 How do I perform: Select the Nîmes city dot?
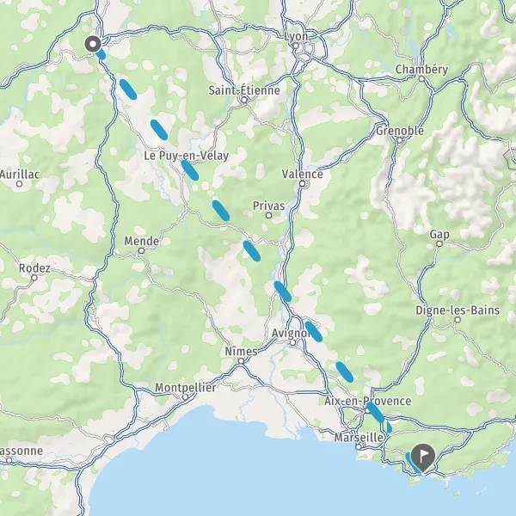tap(241, 361)
